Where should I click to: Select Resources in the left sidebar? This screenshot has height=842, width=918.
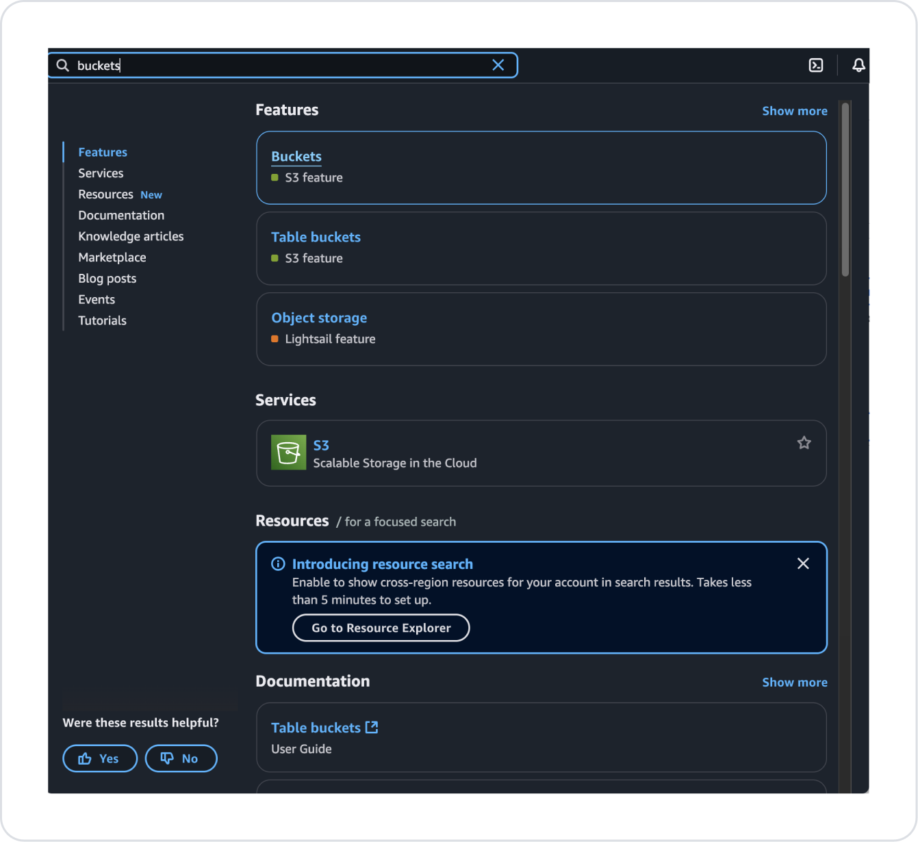pyautogui.click(x=105, y=194)
